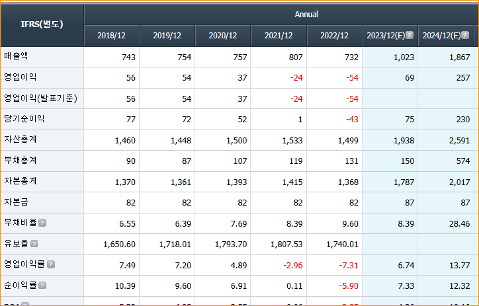Click 매출액 value 743 for 2018/12
The image size is (479, 306).
tap(128, 57)
